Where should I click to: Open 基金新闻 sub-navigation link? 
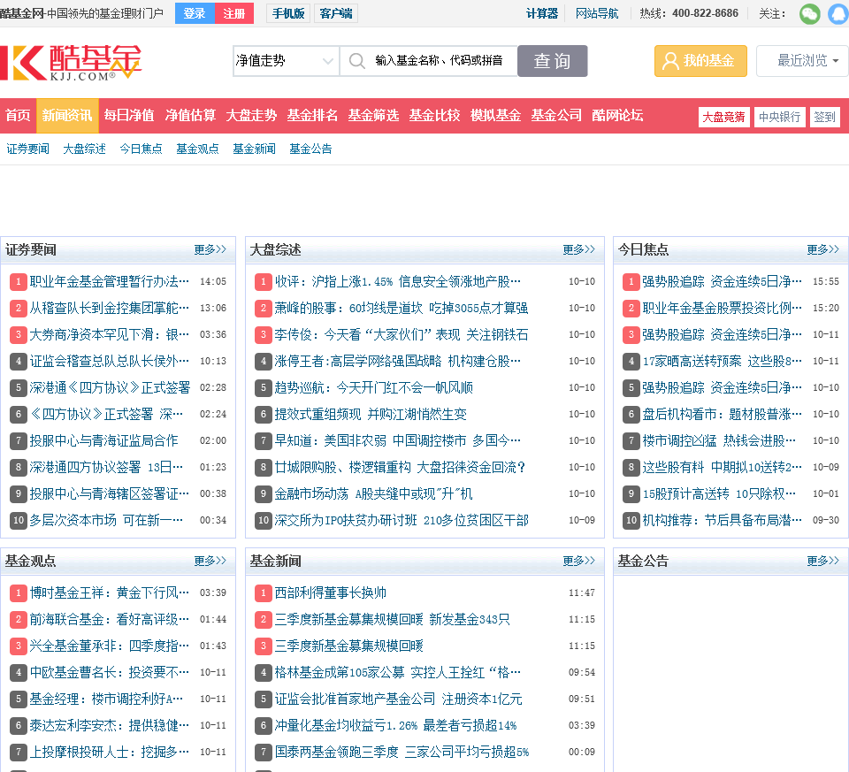254,149
